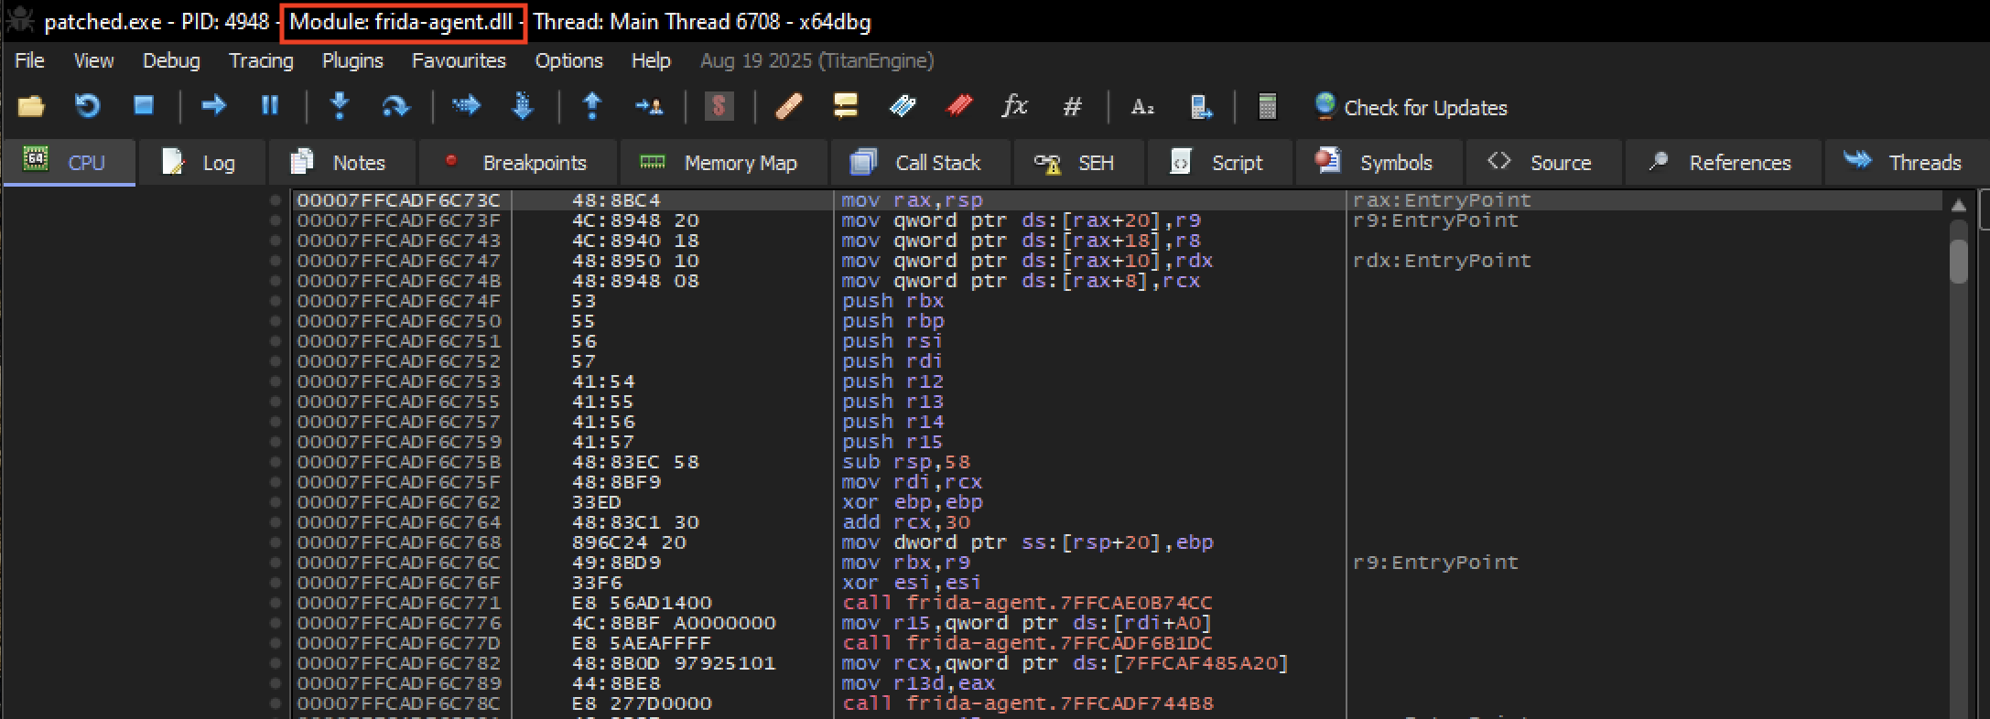Open the Calculator tool
The image size is (1990, 719).
pos(1268,107)
